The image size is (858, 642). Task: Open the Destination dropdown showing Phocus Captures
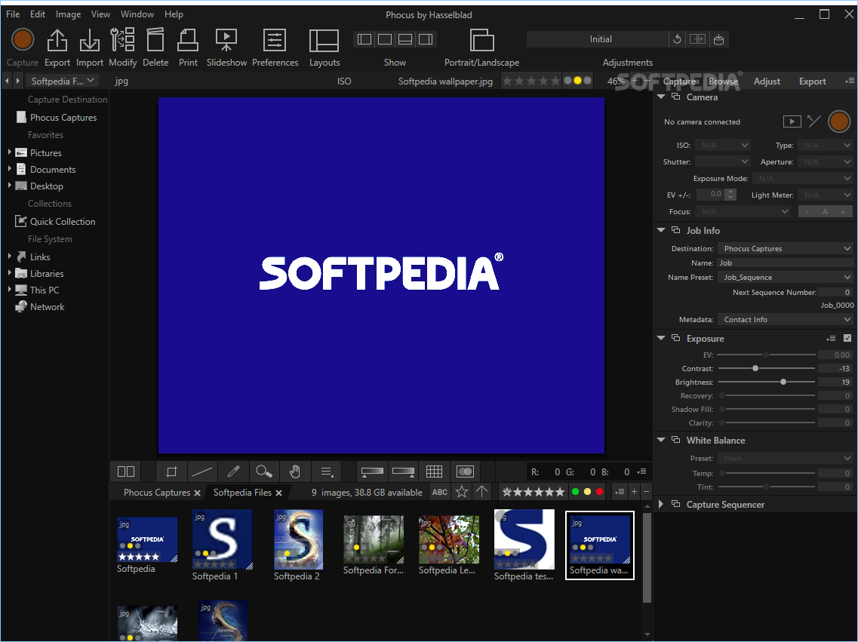786,248
